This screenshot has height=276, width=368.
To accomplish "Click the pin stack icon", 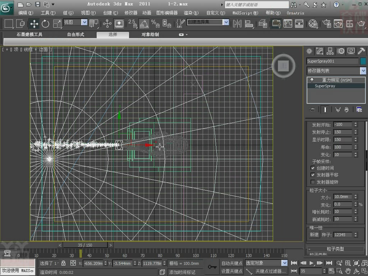I will pyautogui.click(x=312, y=109).
